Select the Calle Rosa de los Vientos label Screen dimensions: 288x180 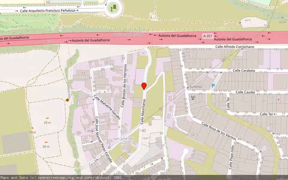click(219, 131)
